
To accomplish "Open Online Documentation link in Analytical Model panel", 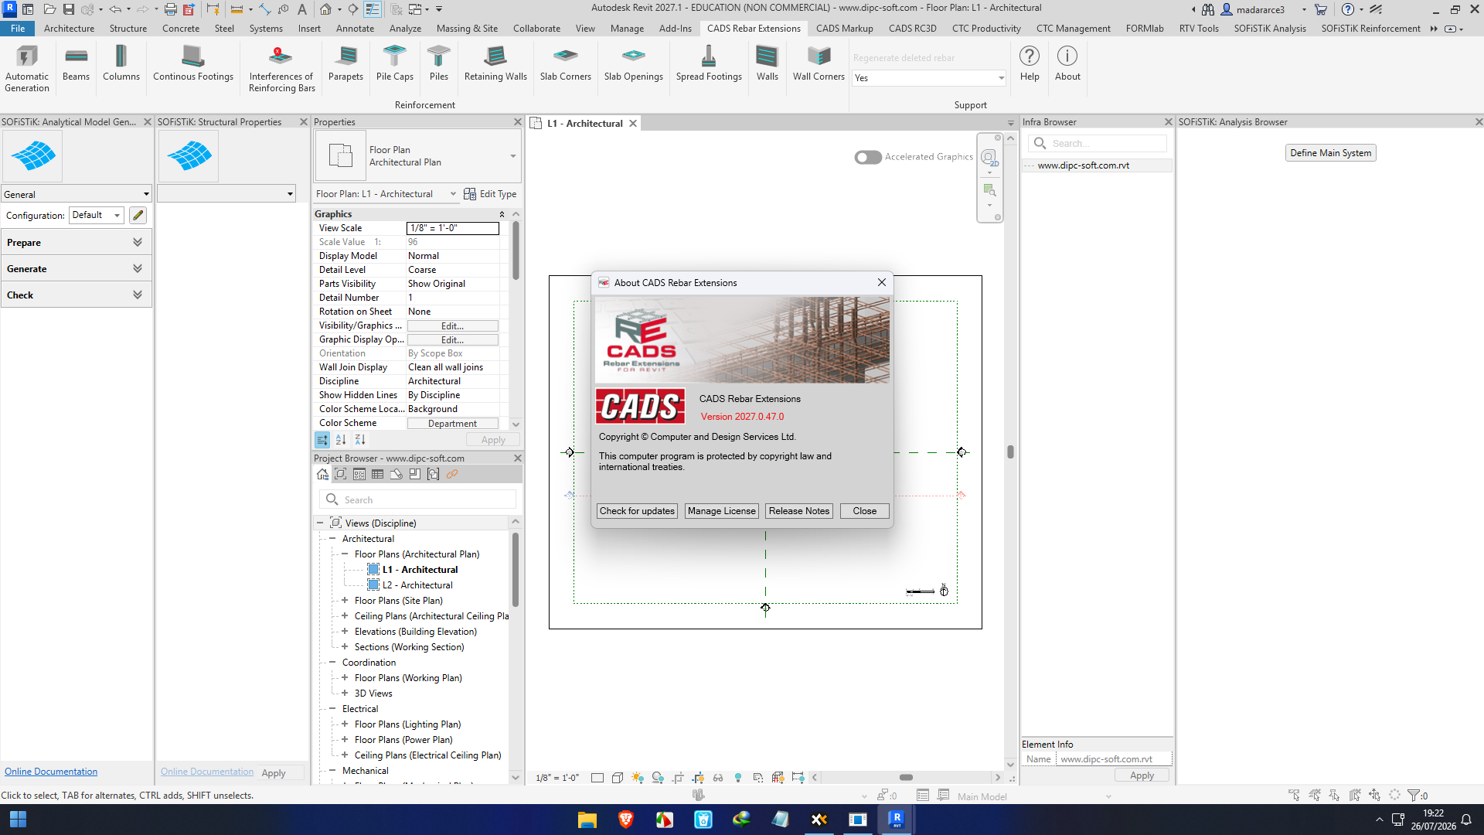I will coord(51,772).
